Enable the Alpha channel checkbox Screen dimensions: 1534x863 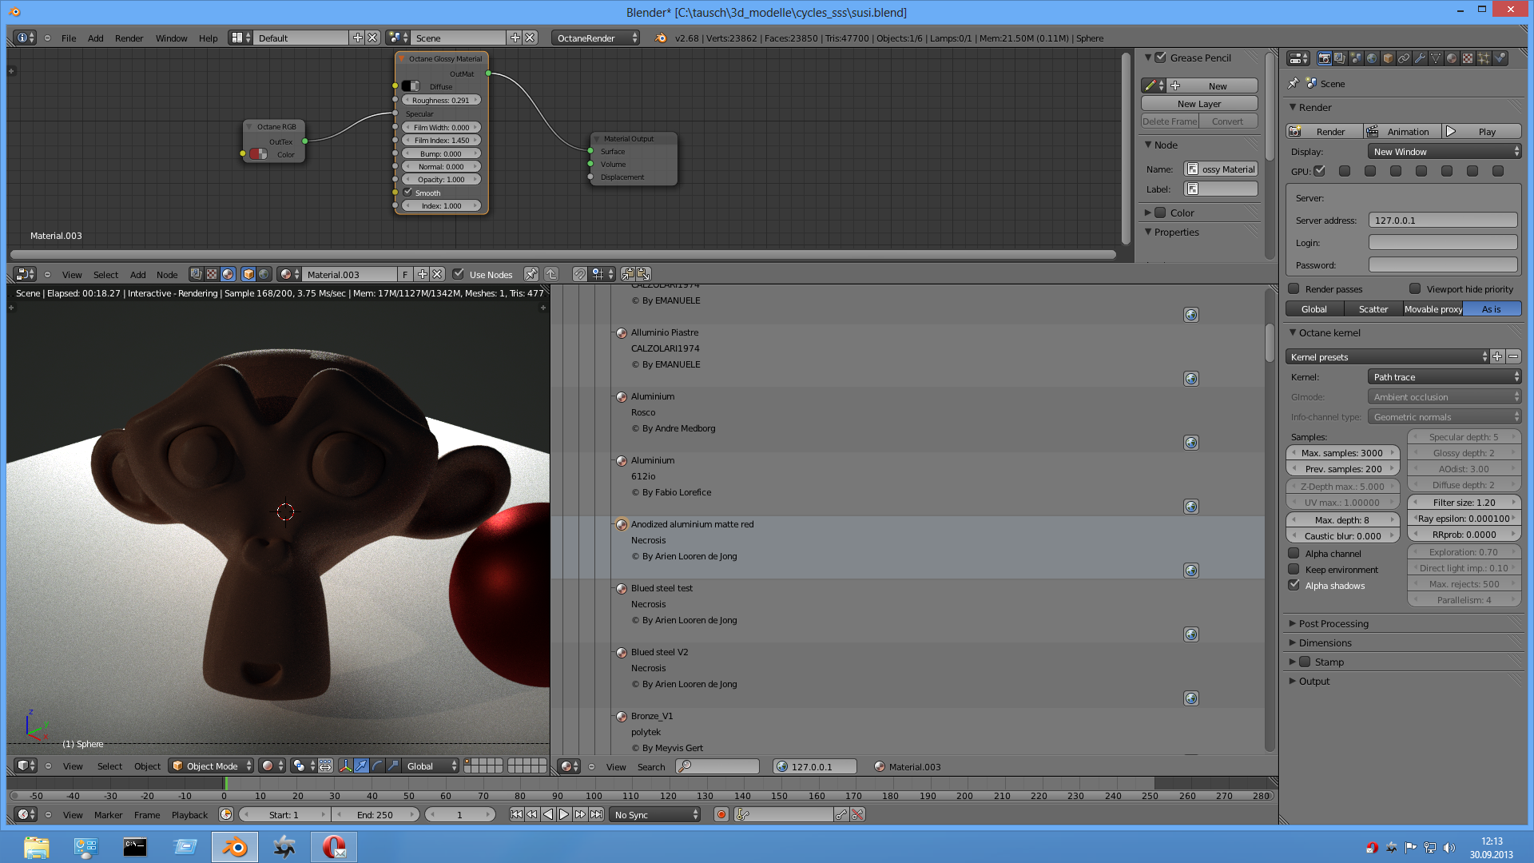(x=1294, y=553)
